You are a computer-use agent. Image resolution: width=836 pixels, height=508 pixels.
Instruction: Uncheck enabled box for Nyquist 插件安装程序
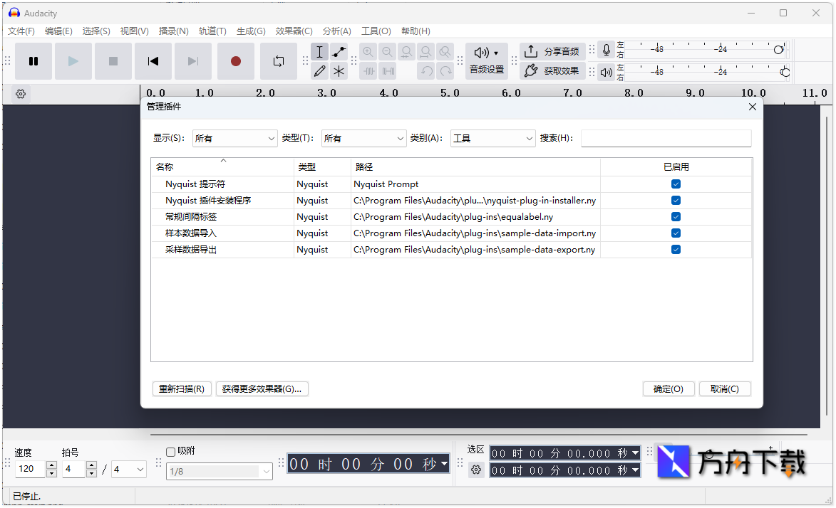click(x=676, y=201)
